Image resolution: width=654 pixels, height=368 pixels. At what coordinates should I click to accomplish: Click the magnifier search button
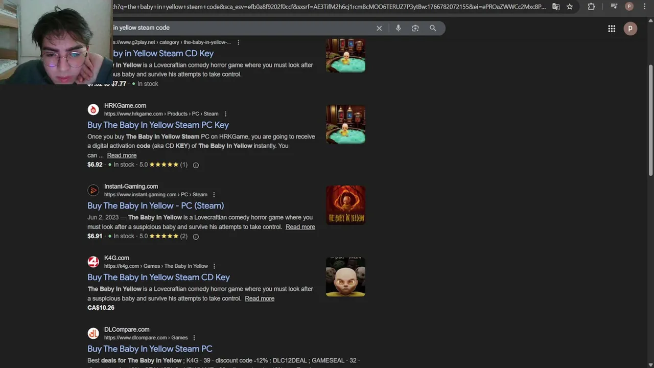433,28
